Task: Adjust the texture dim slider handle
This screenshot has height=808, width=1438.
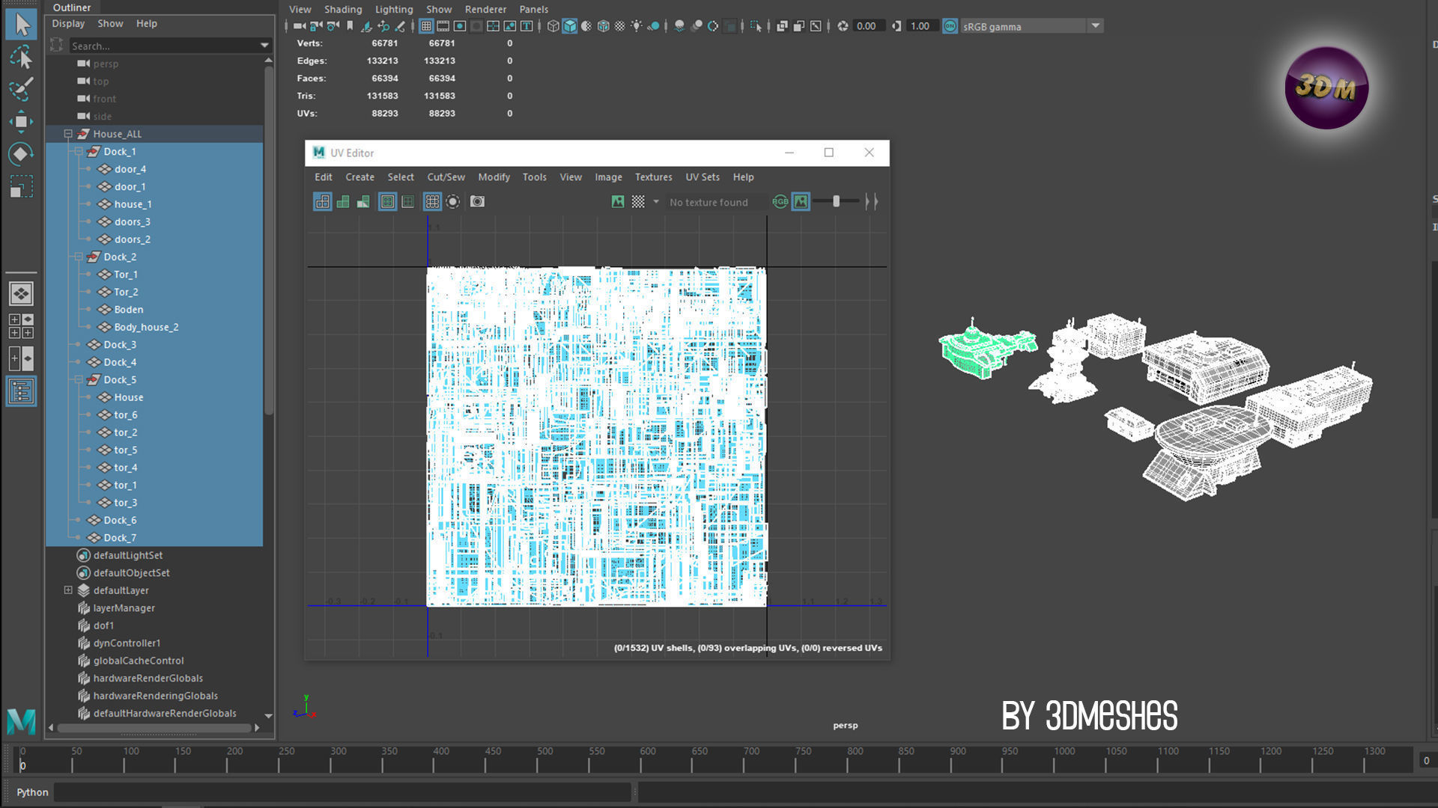Action: pos(836,201)
